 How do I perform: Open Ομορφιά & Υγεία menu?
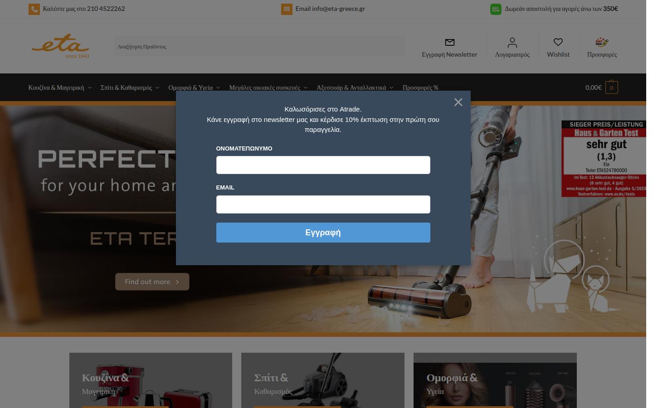[x=190, y=87]
